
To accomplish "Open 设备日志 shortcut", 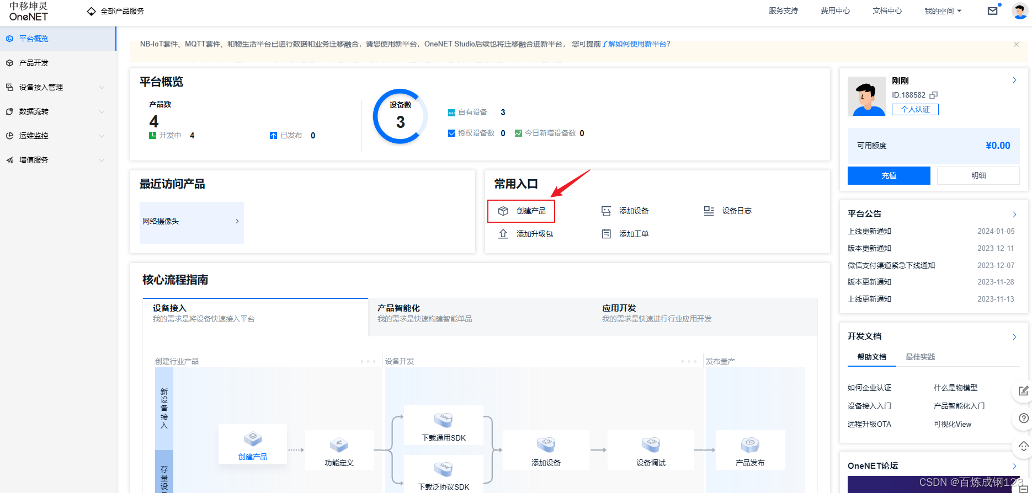I will [727, 211].
